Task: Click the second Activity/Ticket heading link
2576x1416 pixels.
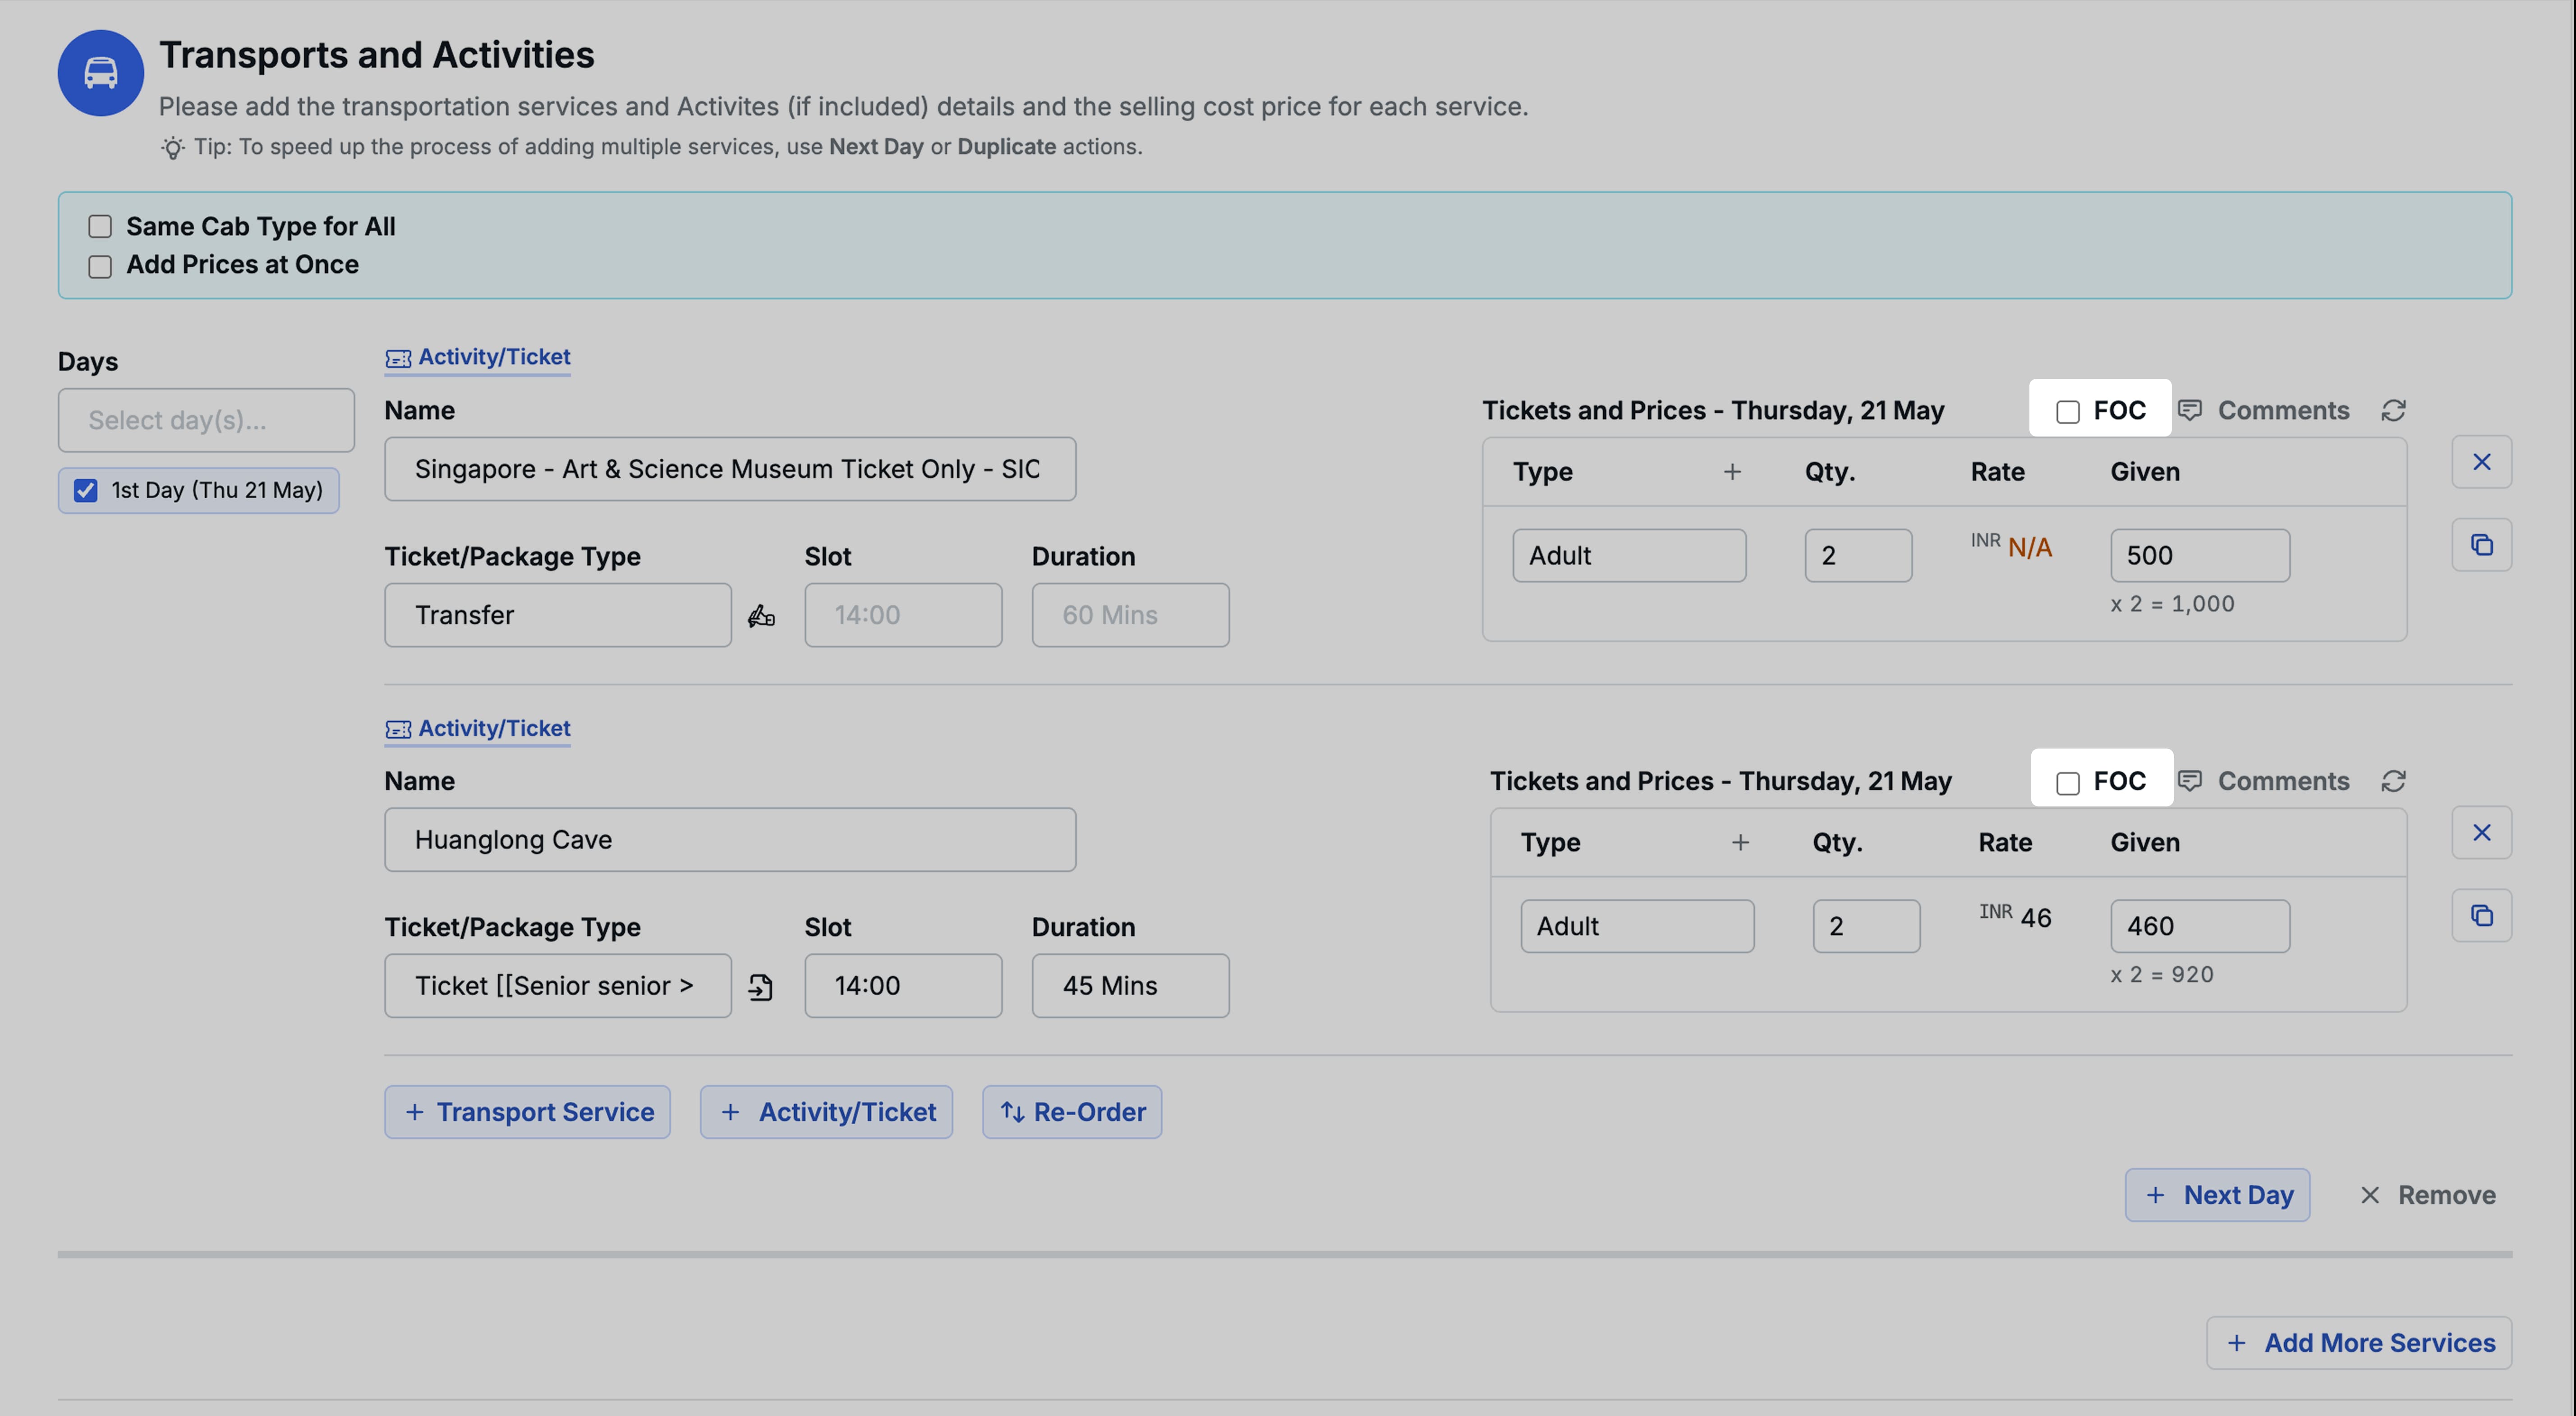Action: pos(478,729)
